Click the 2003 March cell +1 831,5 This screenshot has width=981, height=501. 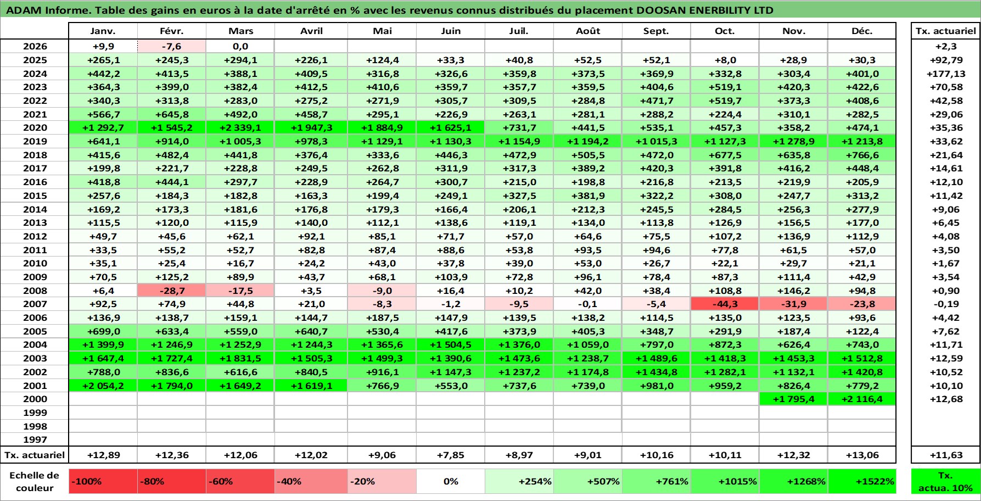[x=240, y=358]
